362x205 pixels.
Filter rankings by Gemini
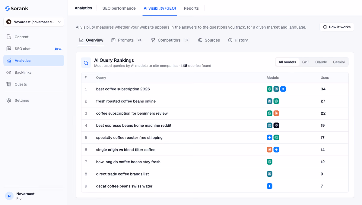[x=339, y=62]
